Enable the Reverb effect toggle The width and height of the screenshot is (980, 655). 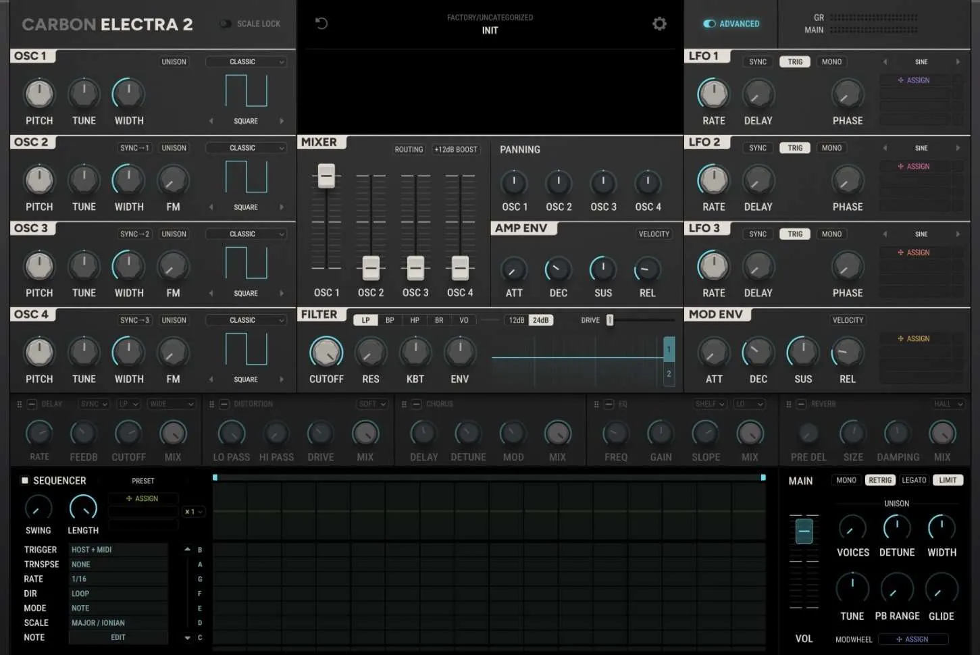pos(801,404)
